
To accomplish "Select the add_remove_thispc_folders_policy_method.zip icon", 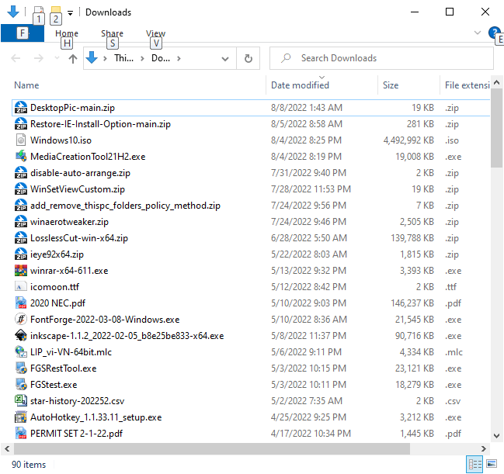I will pos(21,206).
